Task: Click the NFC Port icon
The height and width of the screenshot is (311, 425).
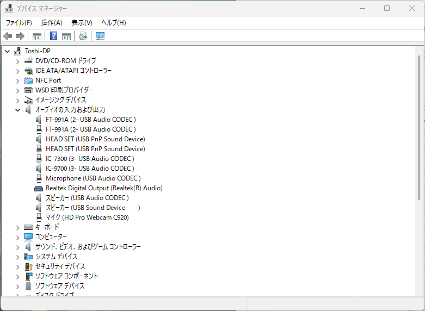Action: point(28,80)
